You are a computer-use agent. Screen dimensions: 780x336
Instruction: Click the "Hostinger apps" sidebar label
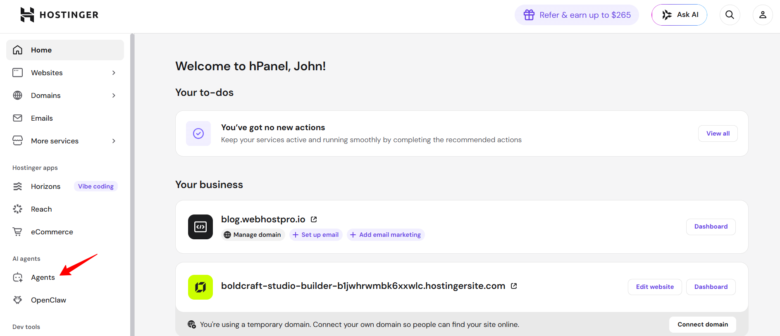click(x=35, y=168)
